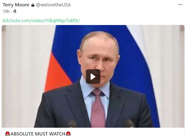This screenshot has width=187, height=138.
Task: Open the ABSOLUTE MUST WATCH card title
Action: tap(38, 134)
